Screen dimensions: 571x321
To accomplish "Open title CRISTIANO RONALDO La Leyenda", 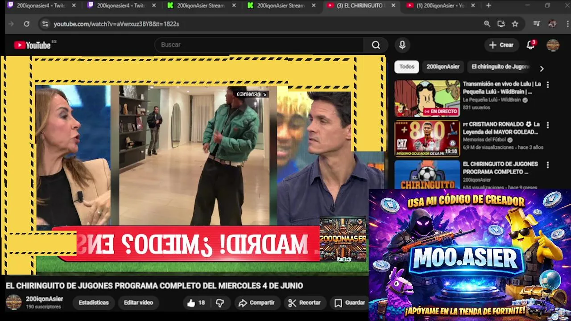I will pyautogui.click(x=501, y=128).
